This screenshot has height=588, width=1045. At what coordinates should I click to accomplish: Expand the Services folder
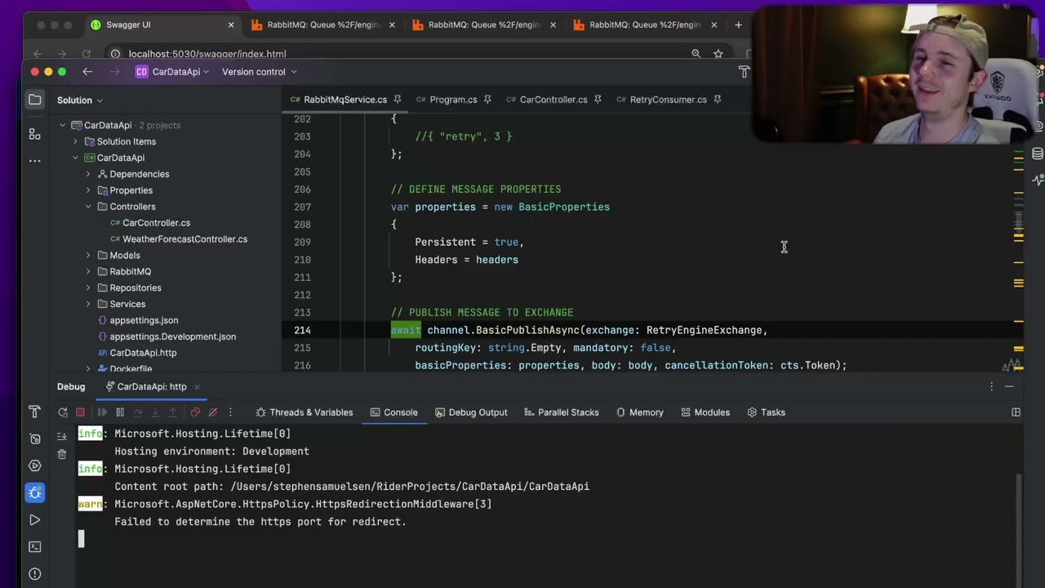89,305
